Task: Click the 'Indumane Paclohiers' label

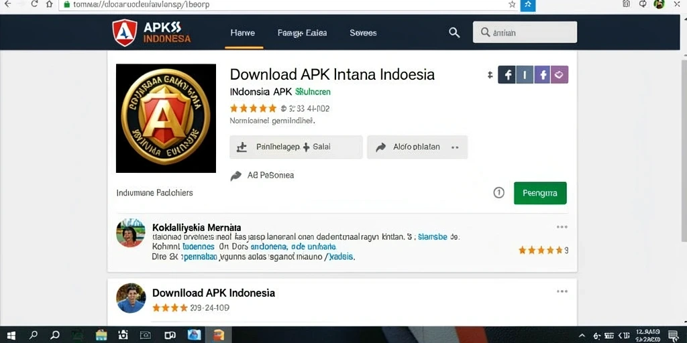Action: [155, 192]
